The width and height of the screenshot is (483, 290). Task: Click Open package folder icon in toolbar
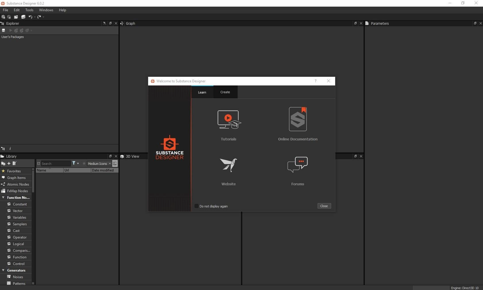tap(16, 17)
